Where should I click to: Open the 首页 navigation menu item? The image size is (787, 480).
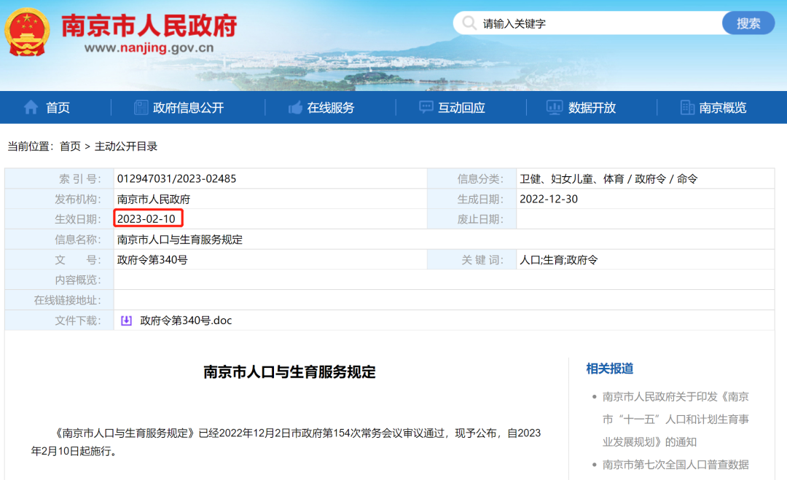click(58, 108)
